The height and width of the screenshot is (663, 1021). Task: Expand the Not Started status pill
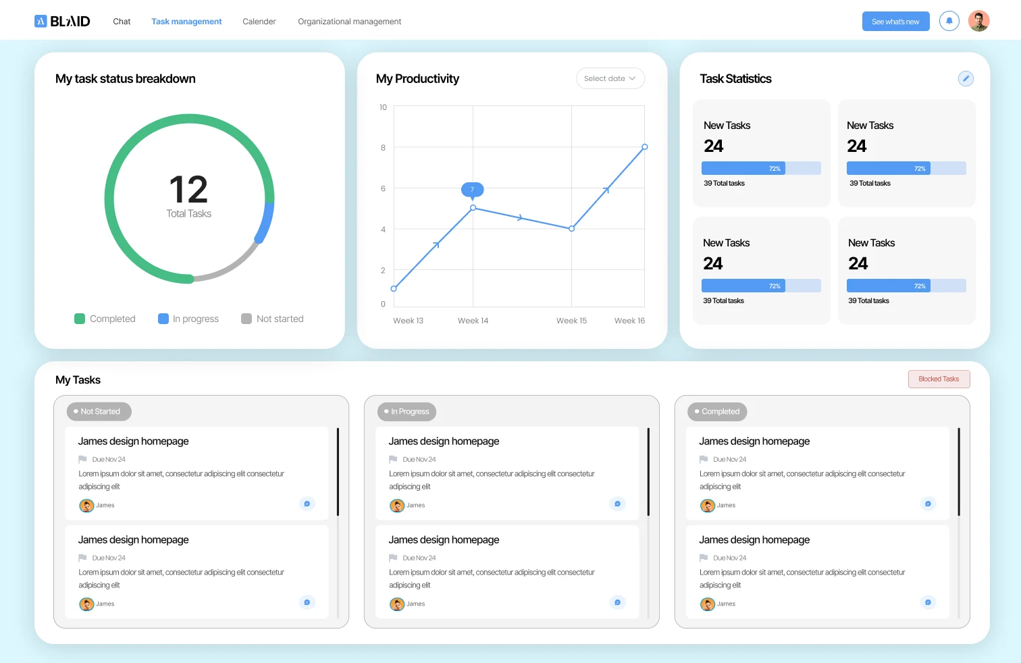click(99, 411)
